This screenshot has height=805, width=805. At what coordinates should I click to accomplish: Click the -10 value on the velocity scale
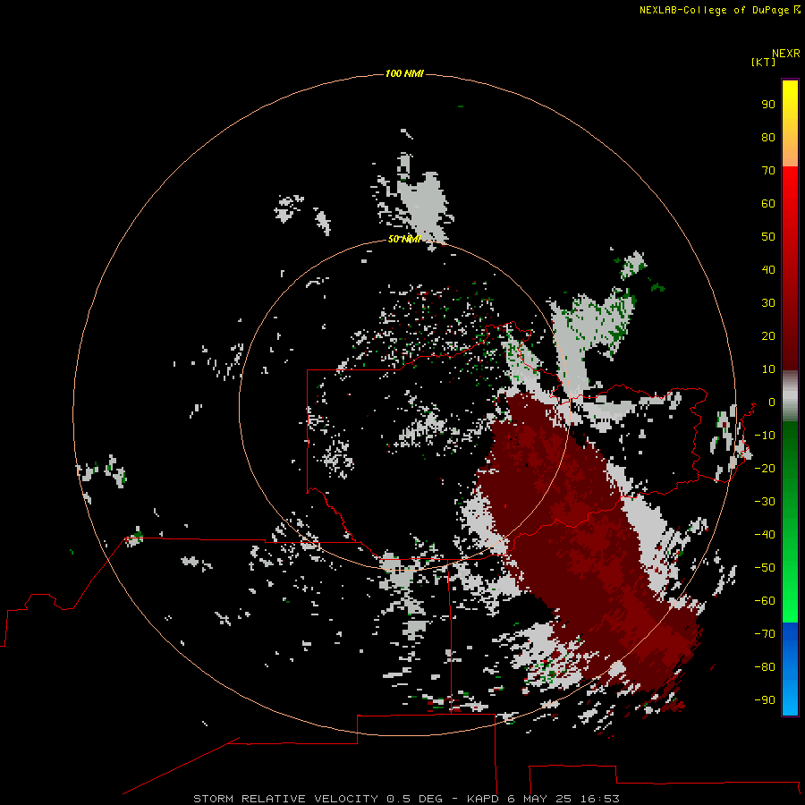[x=765, y=436]
